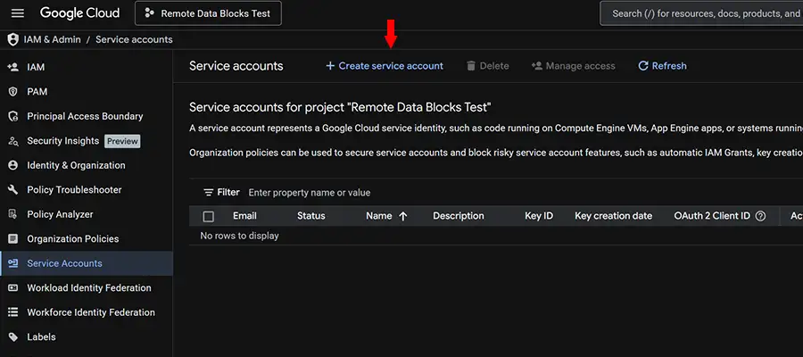Sort by the Name column header
This screenshot has width=803, height=357.
(379, 216)
